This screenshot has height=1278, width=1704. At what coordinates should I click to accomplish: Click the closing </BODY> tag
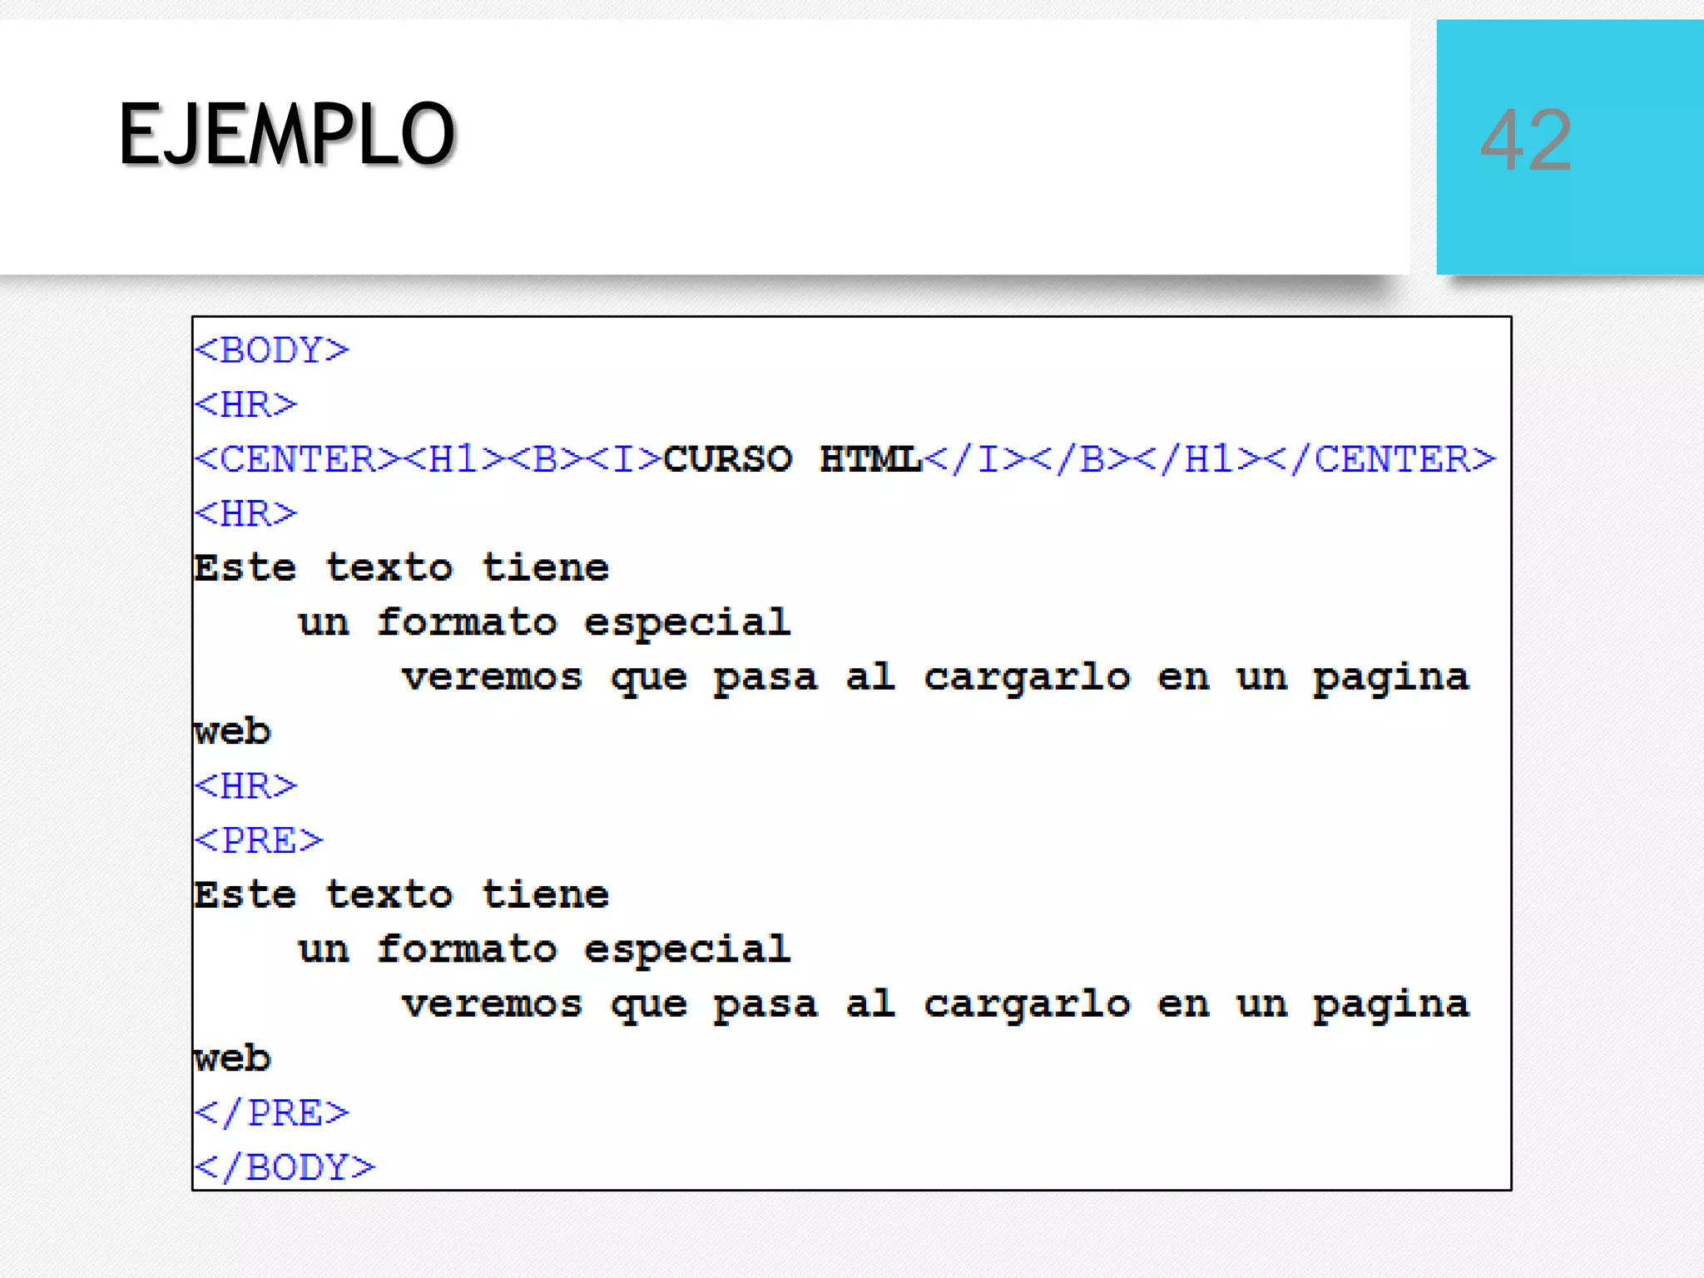point(285,1167)
